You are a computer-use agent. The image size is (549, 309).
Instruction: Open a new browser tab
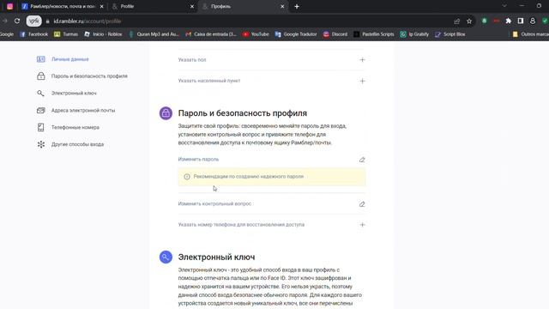[297, 6]
